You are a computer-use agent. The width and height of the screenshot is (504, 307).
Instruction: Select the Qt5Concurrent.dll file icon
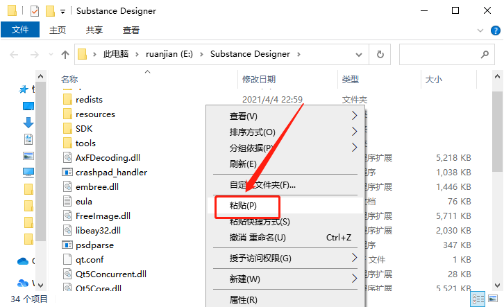67,274
